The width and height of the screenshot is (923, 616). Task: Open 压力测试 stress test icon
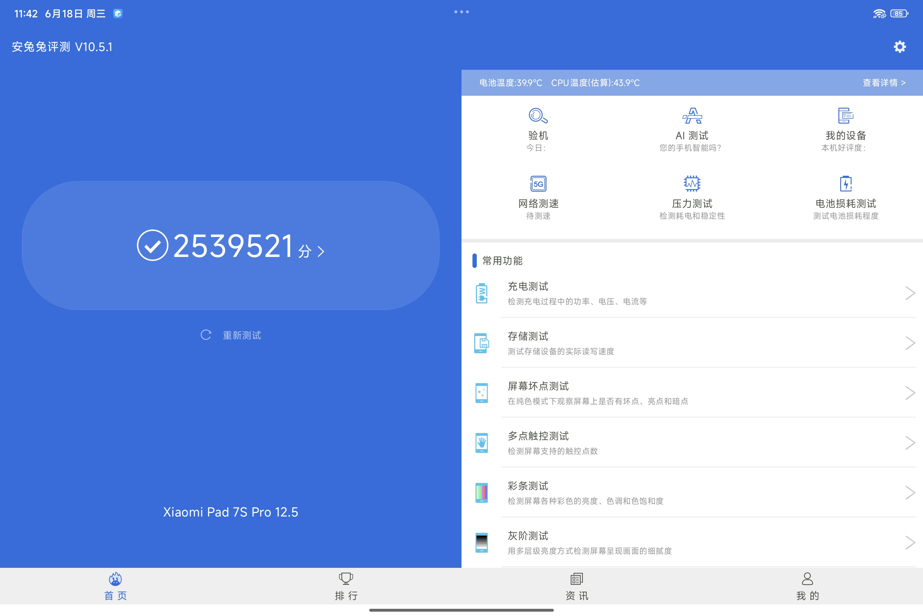coord(692,183)
